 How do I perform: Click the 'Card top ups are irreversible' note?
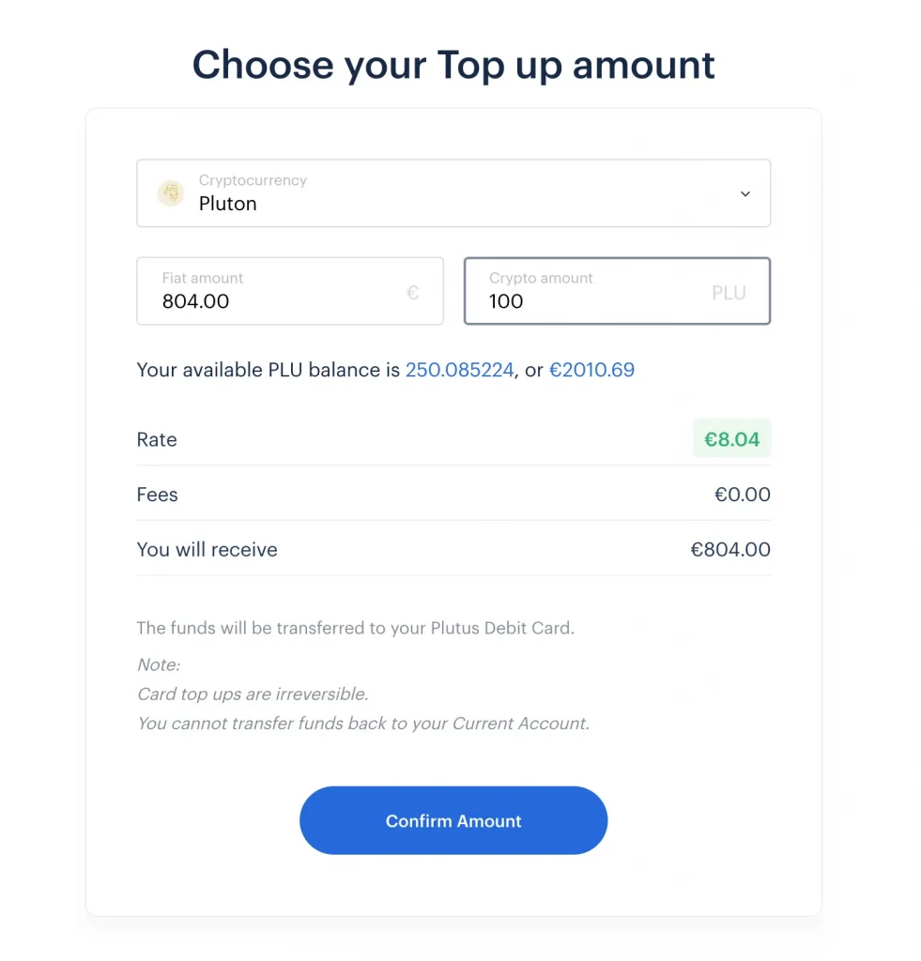(x=253, y=694)
